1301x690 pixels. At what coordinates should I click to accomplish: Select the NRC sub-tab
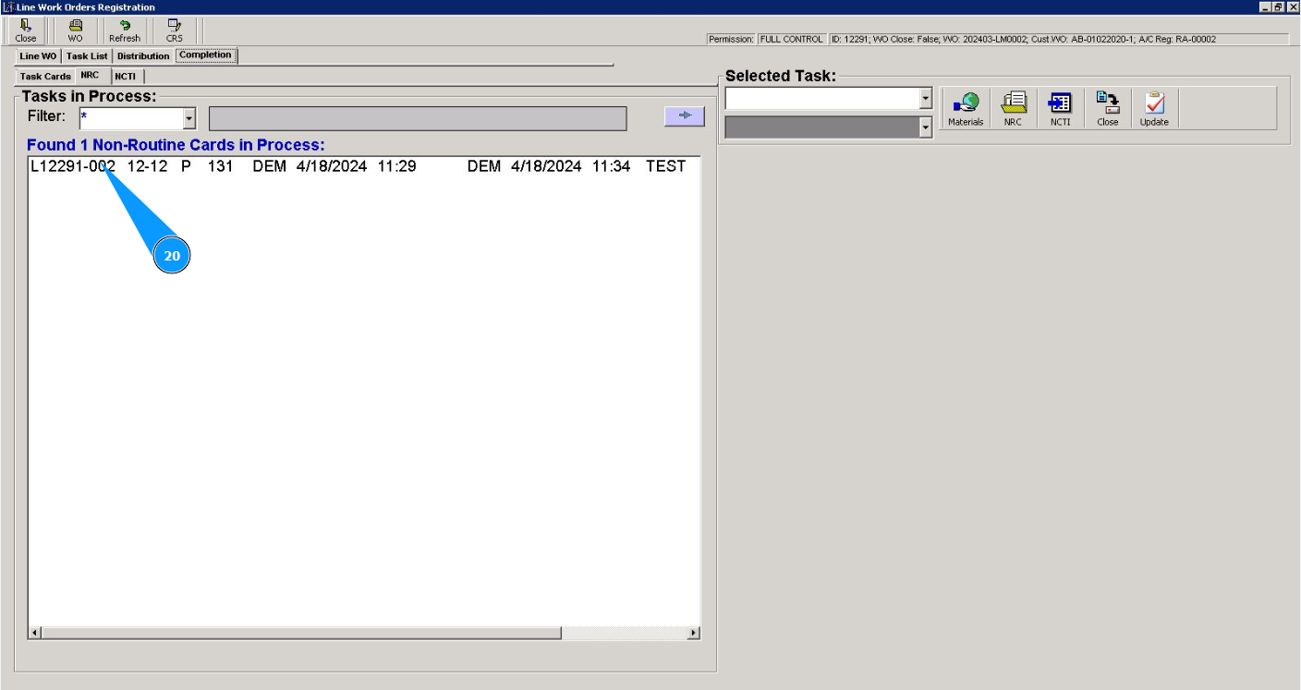[91, 76]
